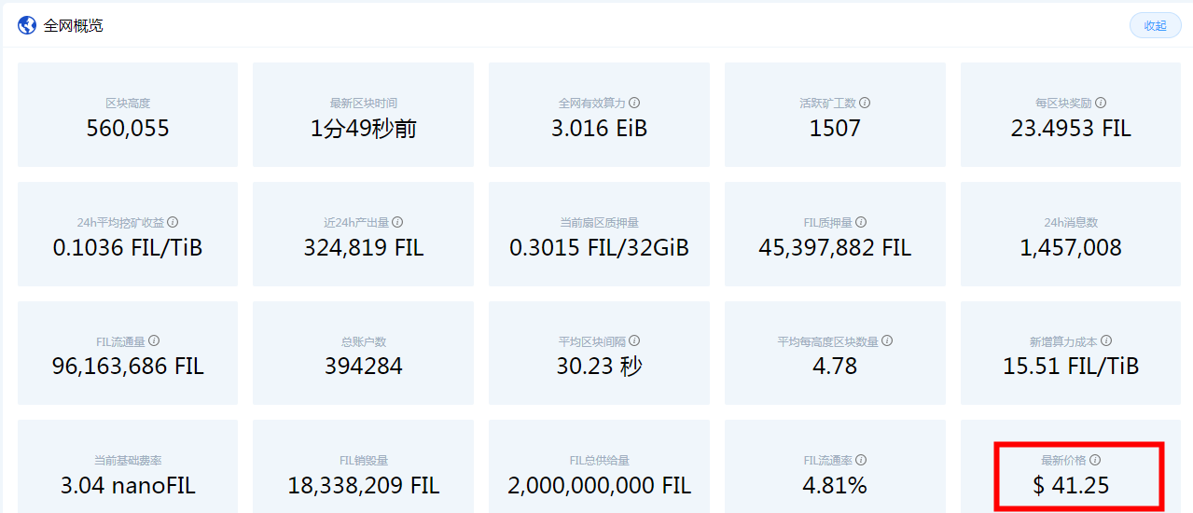Select the 总账户数 card showing 394284
The height and width of the screenshot is (513, 1193).
pyautogui.click(x=363, y=353)
